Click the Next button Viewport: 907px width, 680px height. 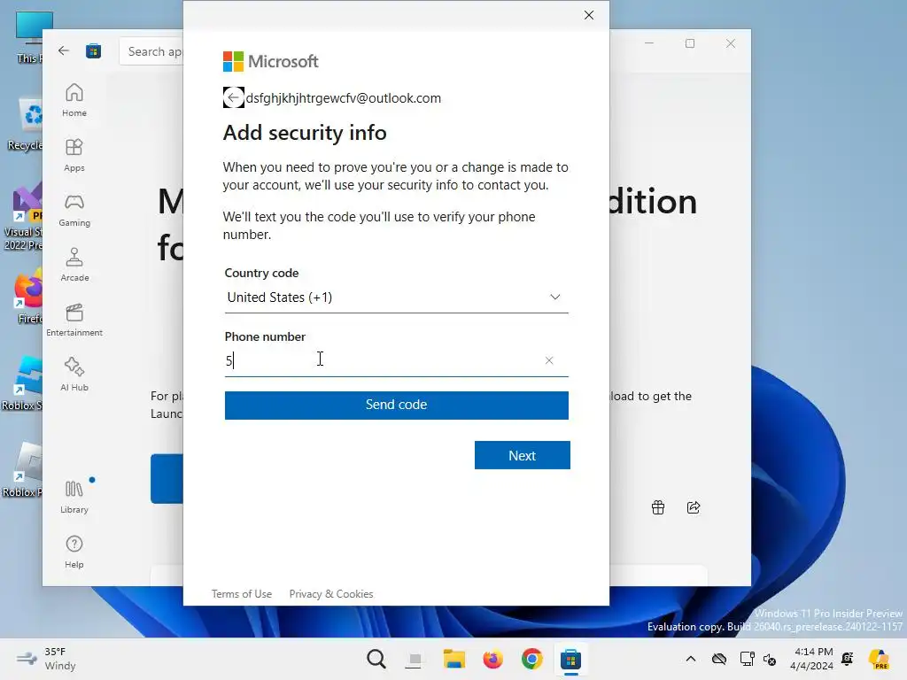click(x=522, y=456)
